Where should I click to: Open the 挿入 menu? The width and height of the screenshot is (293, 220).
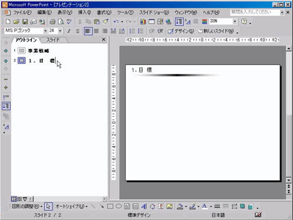click(x=85, y=12)
